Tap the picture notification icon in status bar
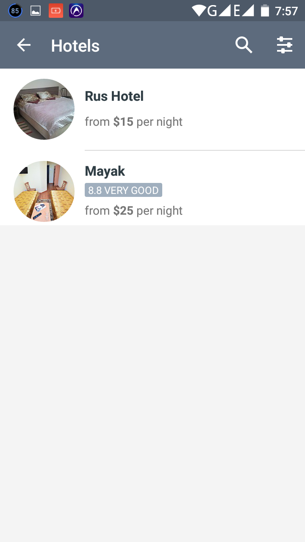 pos(36,11)
